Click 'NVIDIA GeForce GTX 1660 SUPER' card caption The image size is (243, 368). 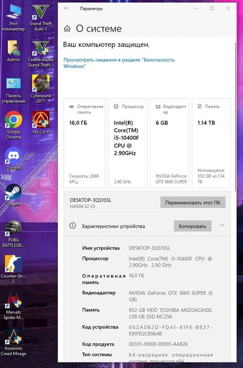point(171,179)
